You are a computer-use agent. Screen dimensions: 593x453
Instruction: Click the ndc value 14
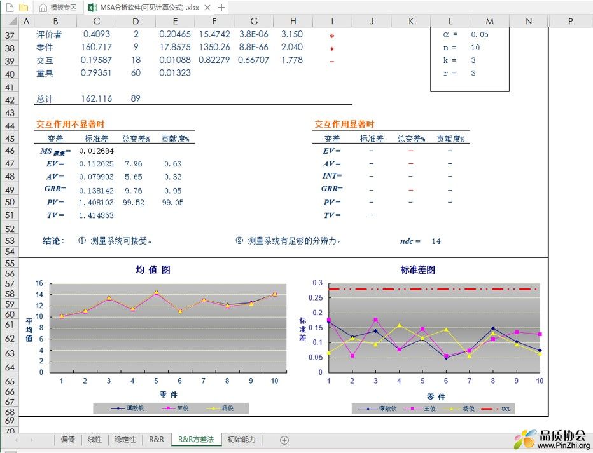(x=436, y=241)
